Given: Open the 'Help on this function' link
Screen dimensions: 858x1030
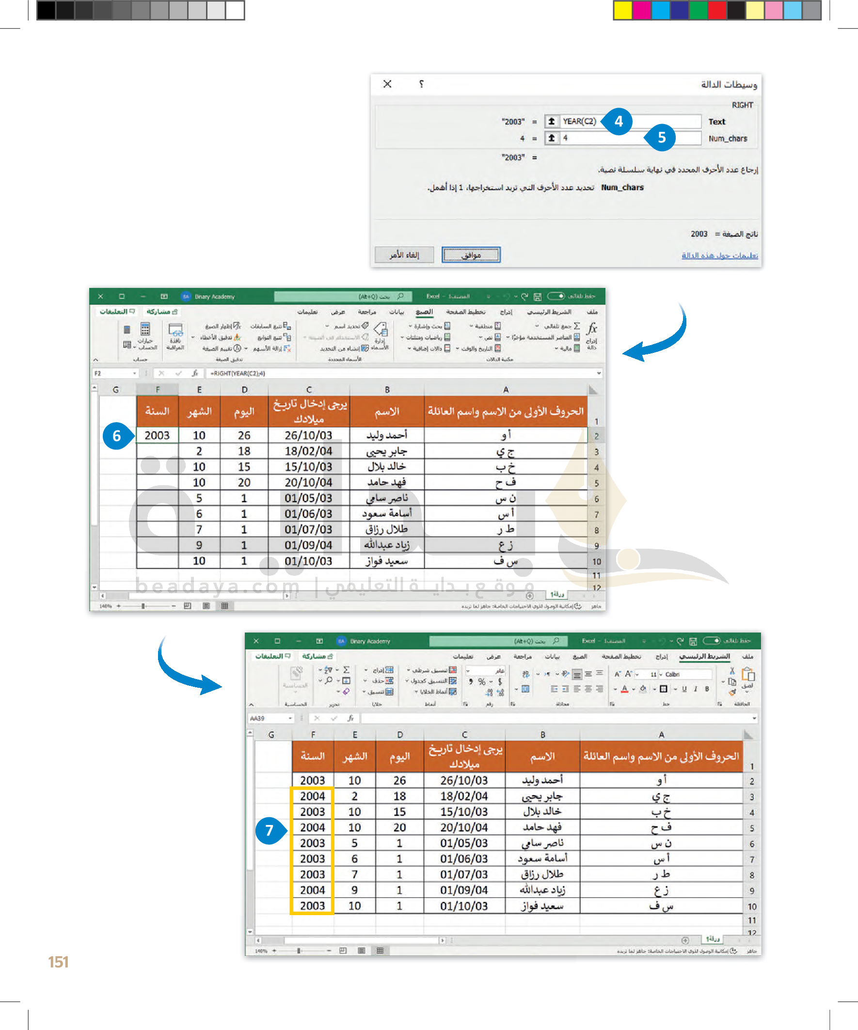Looking at the screenshot, I should pyautogui.click(x=719, y=255).
